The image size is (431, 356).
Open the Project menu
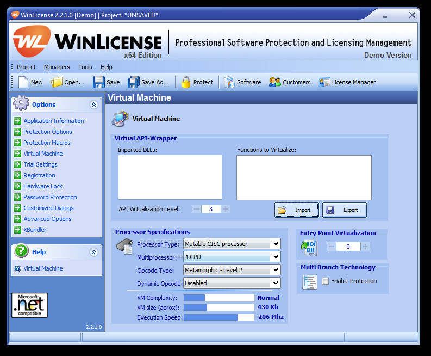point(26,67)
